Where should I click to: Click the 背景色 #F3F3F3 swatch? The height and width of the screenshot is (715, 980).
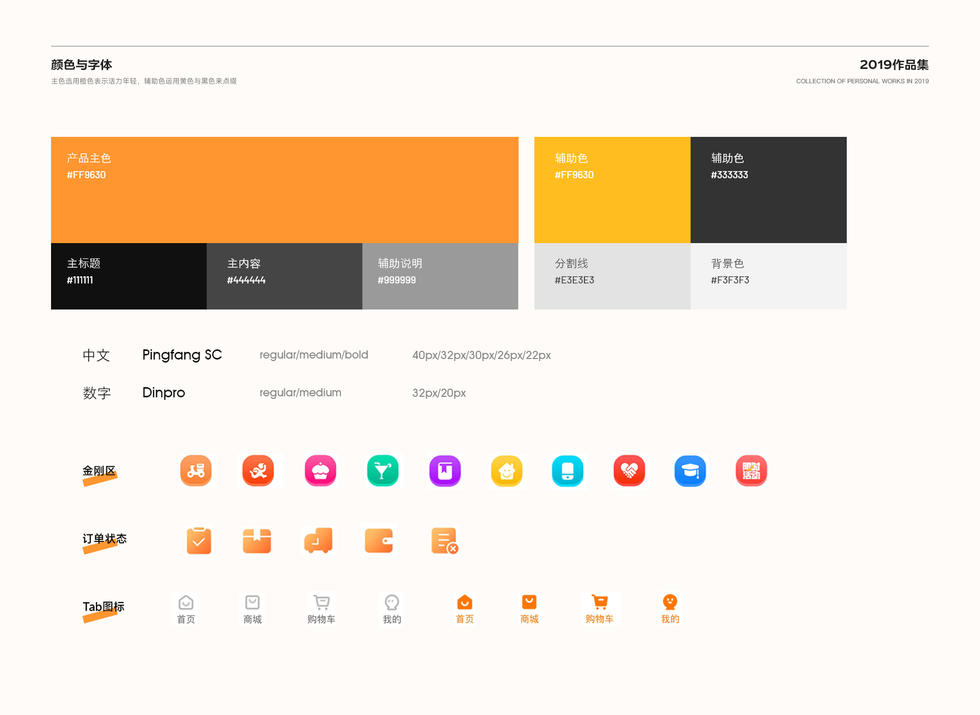(x=769, y=276)
